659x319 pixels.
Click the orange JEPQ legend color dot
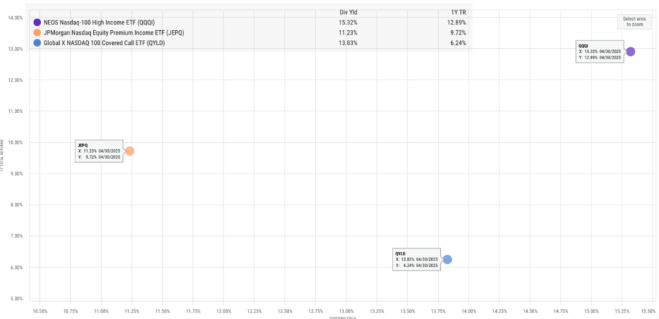[x=37, y=33]
